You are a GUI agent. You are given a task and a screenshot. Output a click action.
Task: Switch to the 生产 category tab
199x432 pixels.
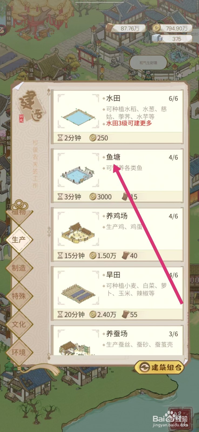click(x=19, y=239)
